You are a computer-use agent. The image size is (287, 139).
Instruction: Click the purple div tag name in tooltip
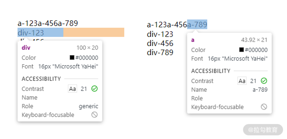[x=26, y=48]
